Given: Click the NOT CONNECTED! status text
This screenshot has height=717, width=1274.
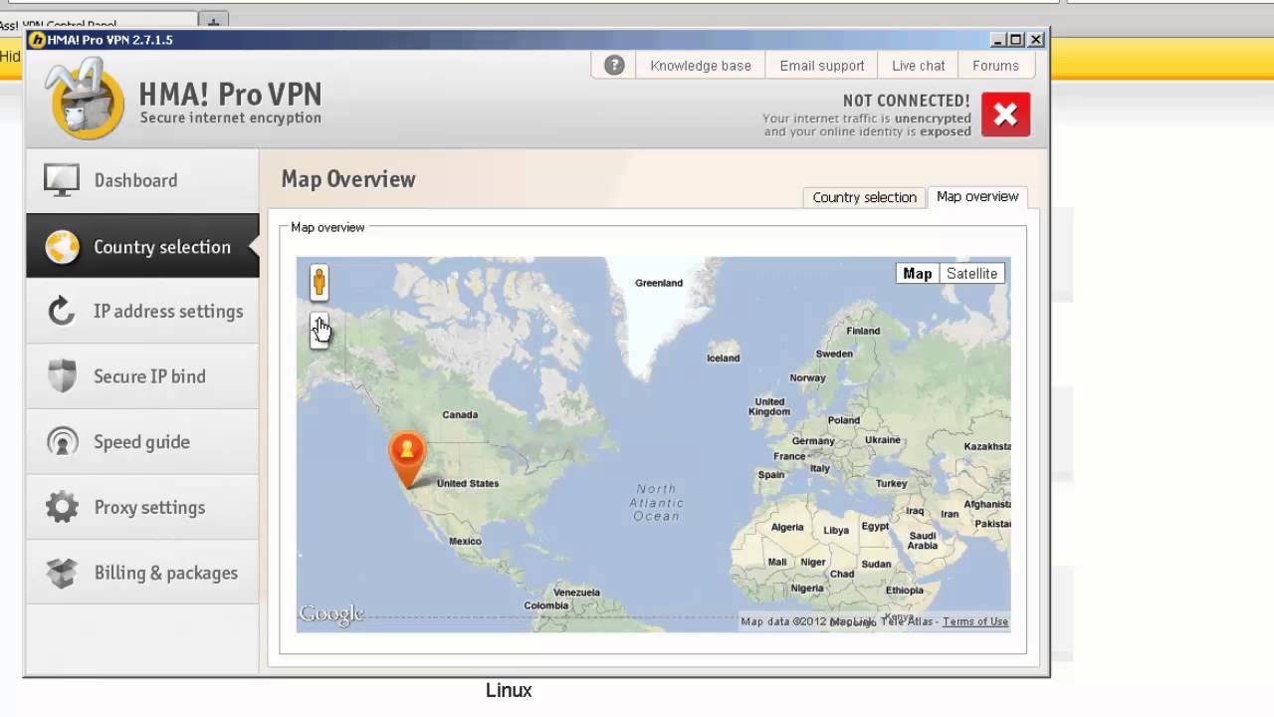Looking at the screenshot, I should point(906,101).
